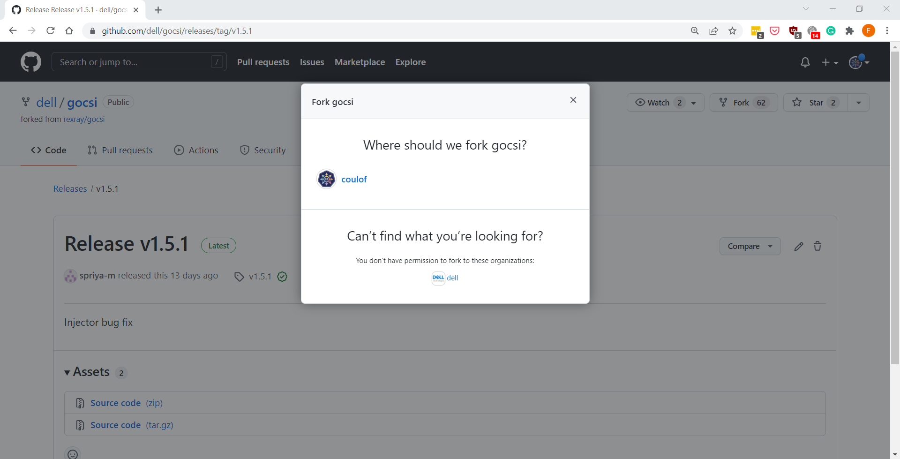The width and height of the screenshot is (900, 459).
Task: Click the GitHub home logo
Action: tap(30, 61)
